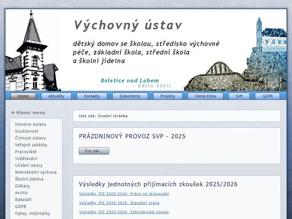Go to the Aktuality tab
Viewport: 292px width, 219px height.
56,96
